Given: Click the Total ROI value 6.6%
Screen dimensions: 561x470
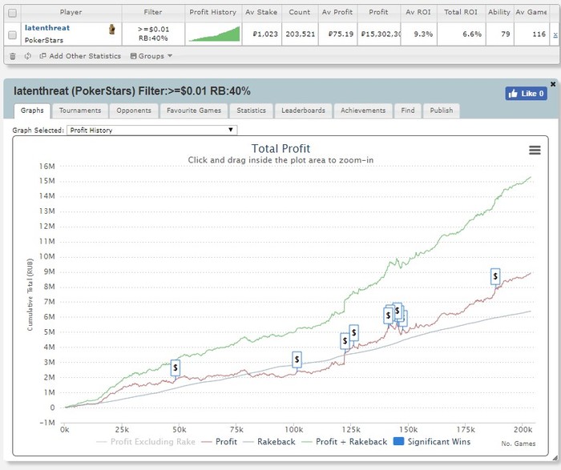Looking at the screenshot, I should [472, 34].
